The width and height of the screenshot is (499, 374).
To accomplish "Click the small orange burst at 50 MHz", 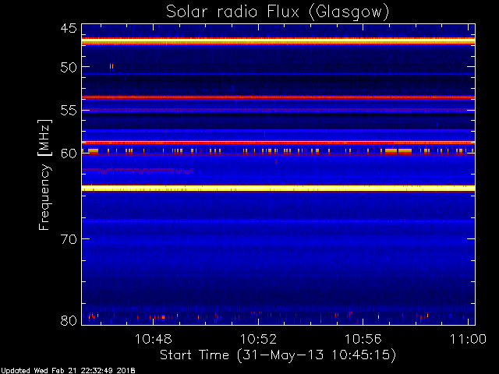I will tap(111, 66).
